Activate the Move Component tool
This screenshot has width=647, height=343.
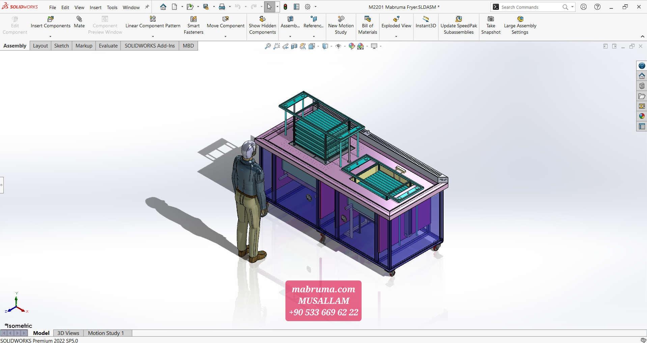click(x=226, y=22)
